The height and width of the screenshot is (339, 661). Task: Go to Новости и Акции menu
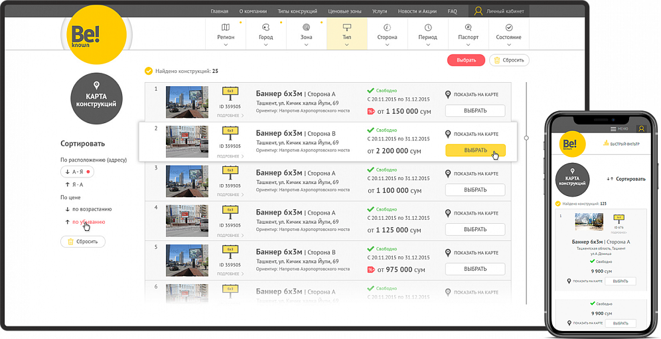coord(417,11)
